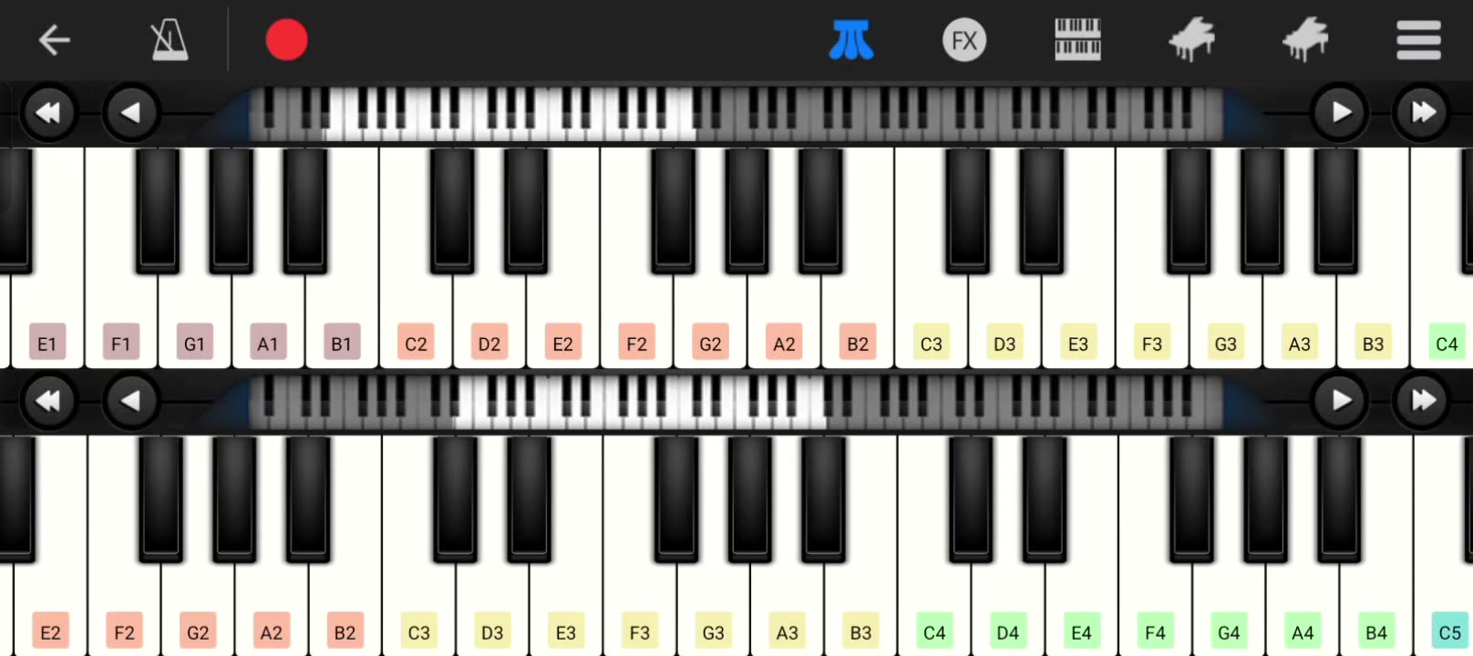
Task: Select the second grand piano instrument icon
Action: click(x=1305, y=40)
